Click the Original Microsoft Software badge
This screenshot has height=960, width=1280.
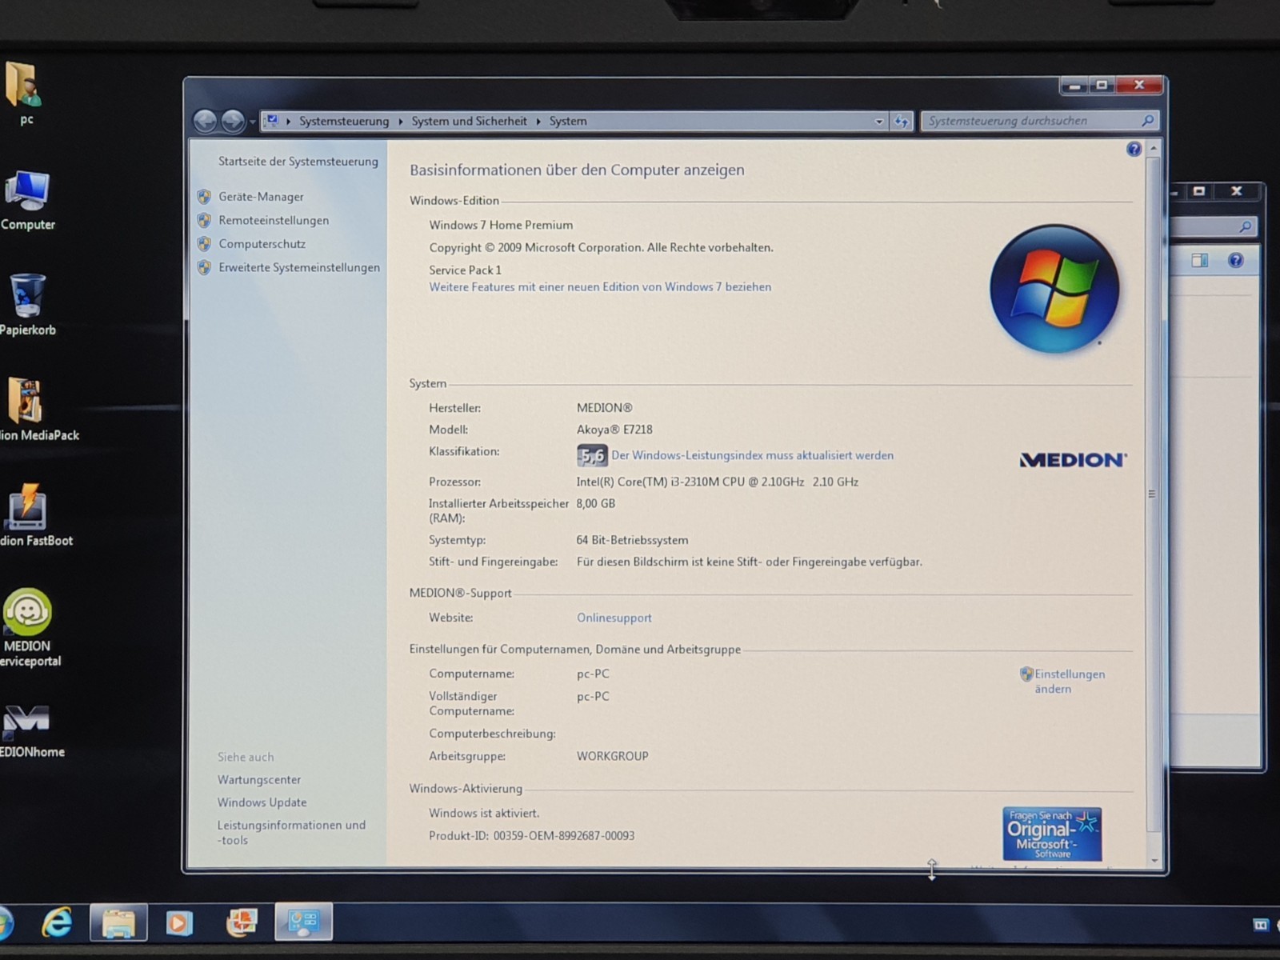pos(1052,834)
